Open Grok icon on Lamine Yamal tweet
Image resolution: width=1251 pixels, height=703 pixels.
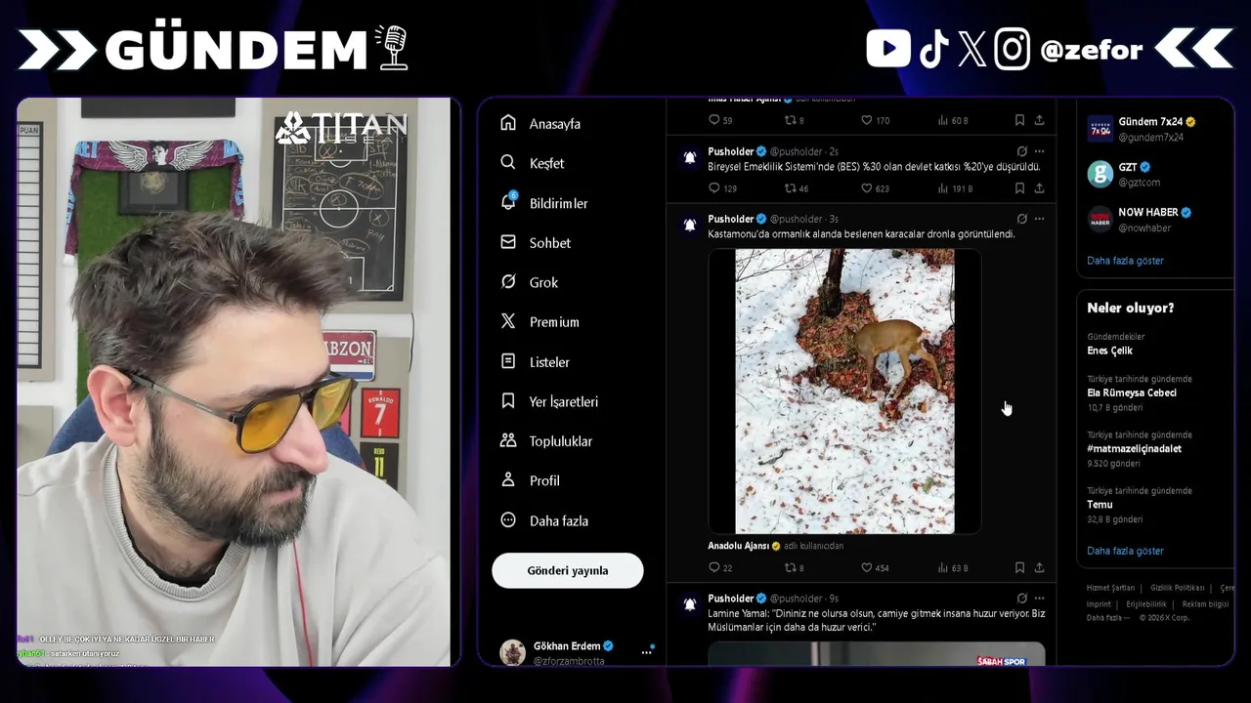pos(1021,598)
